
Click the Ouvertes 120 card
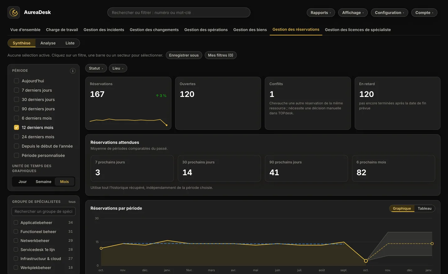tap(218, 103)
